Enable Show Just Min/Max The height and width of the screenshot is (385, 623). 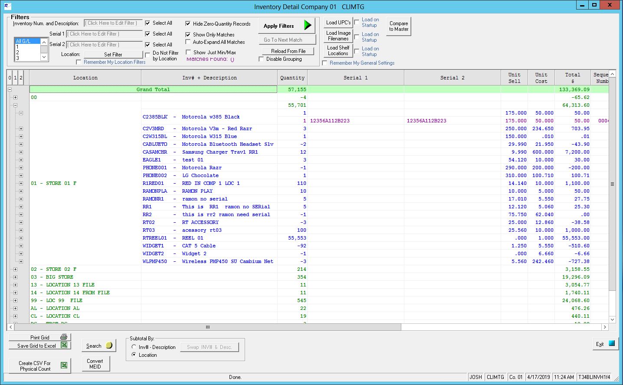point(188,53)
